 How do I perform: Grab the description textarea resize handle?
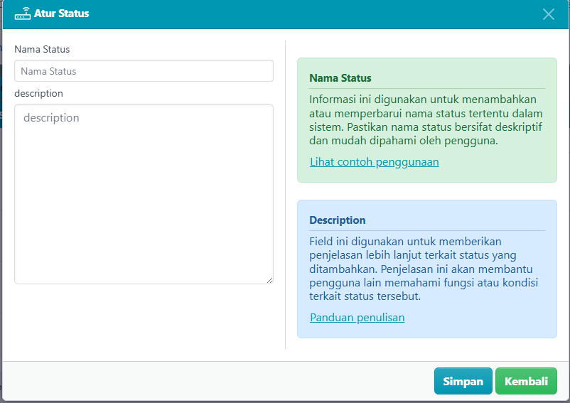270,280
